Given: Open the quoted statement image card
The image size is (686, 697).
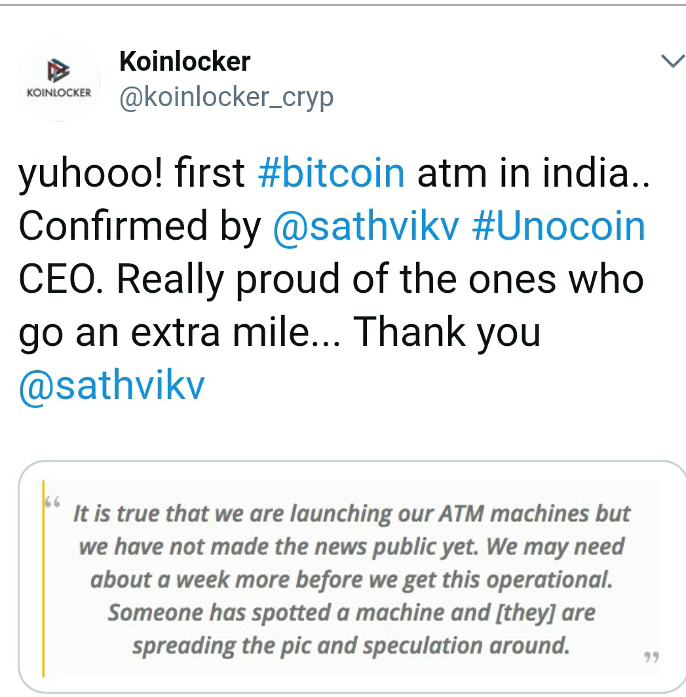Looking at the screenshot, I should click(351, 576).
